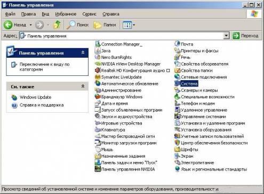Open the Сканеры и камеры icon
This screenshot has width=264, height=194.
[x=196, y=90]
